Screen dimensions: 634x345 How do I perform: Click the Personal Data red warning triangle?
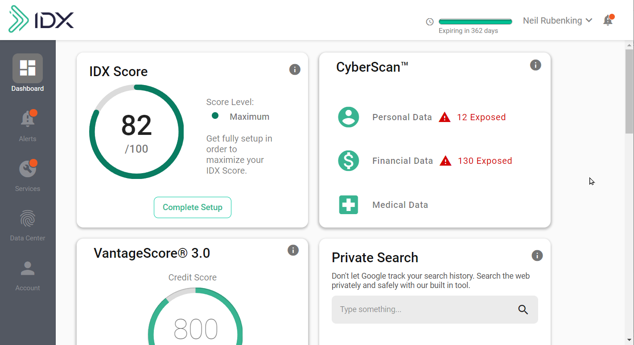coord(445,117)
